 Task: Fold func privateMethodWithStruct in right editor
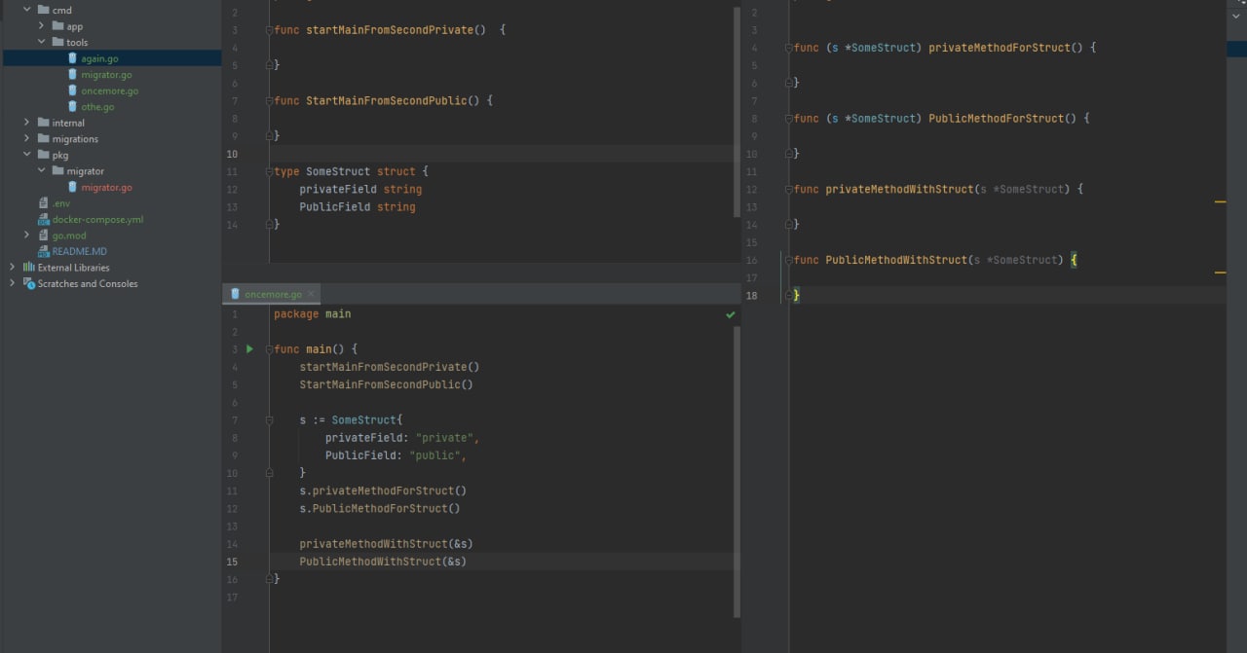pyautogui.click(x=789, y=189)
